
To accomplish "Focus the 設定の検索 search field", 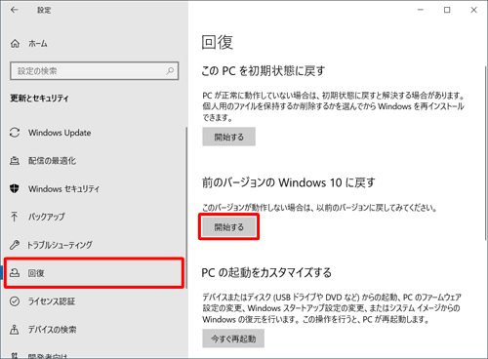I will click(x=95, y=71).
